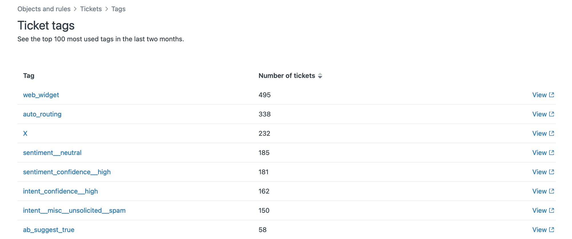
Task: Click external link icon for ab_suggest_true row
Action: (551, 230)
